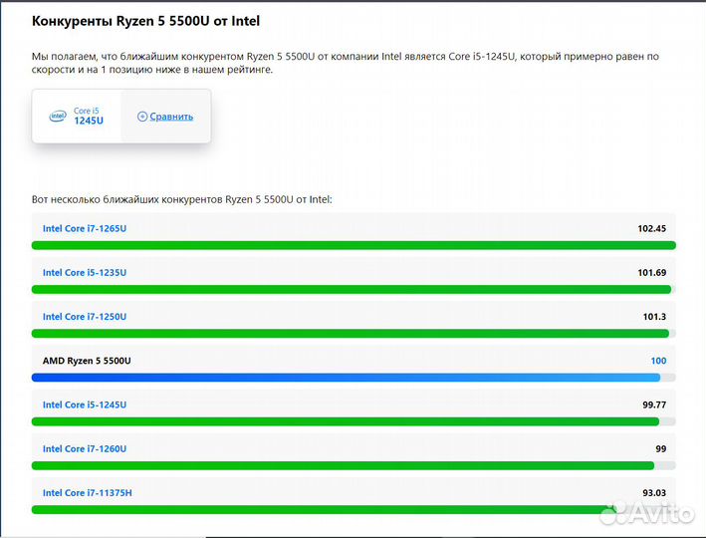Click the heading Конкуренты Ryzen 5 5500U от Intel
The image size is (706, 538).
coord(147,21)
